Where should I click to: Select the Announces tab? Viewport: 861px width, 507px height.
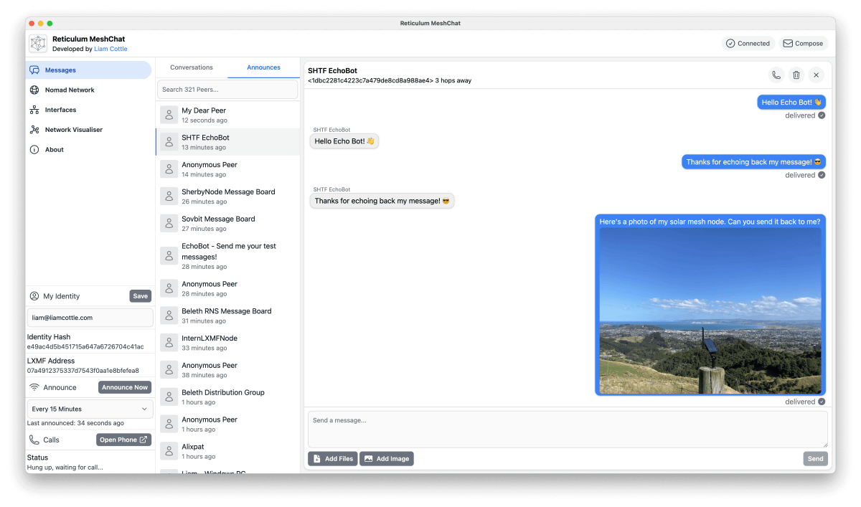(x=263, y=67)
